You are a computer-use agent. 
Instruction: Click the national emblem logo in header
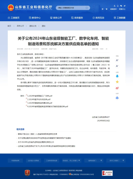point(11,8)
